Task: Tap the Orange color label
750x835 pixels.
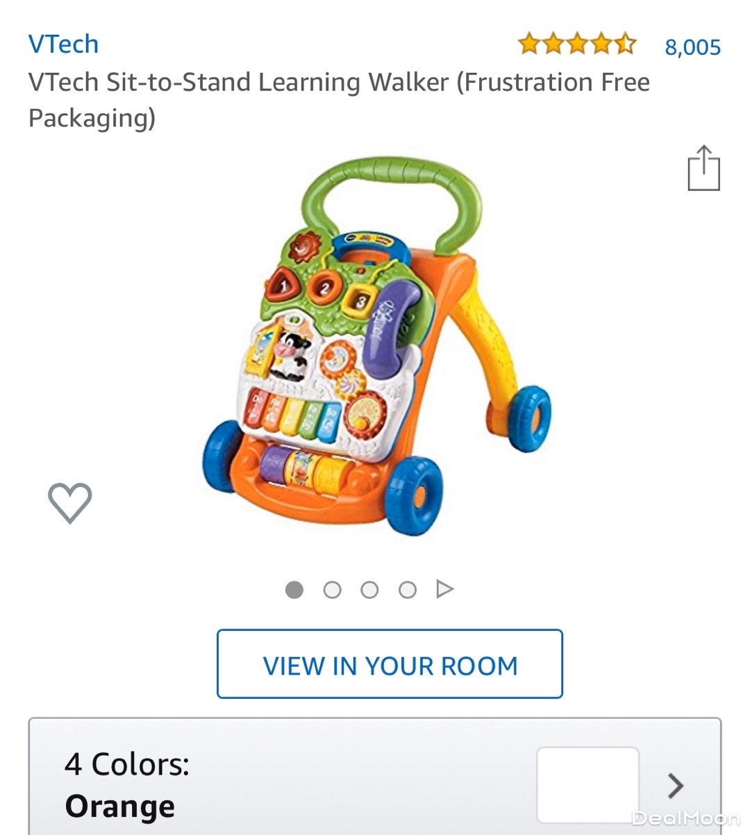Action: point(119,806)
